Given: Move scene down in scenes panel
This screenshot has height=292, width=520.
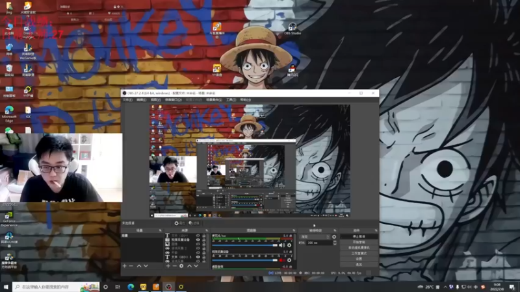Looking at the screenshot, I should (x=146, y=266).
